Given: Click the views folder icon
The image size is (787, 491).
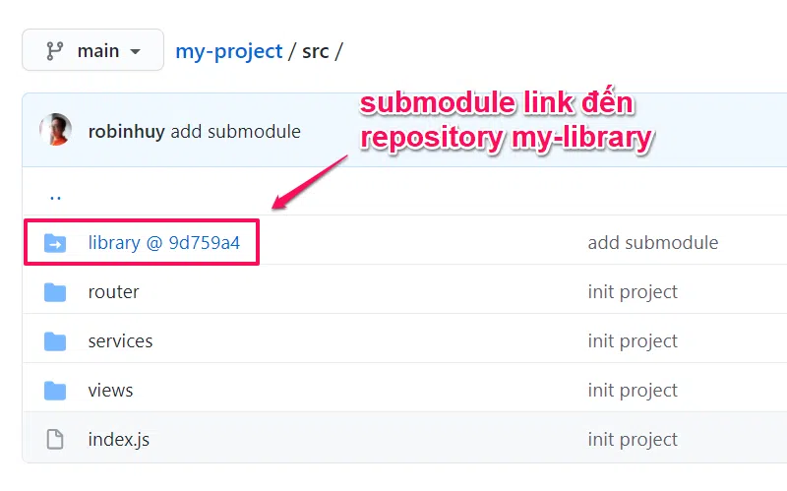Looking at the screenshot, I should click(55, 391).
